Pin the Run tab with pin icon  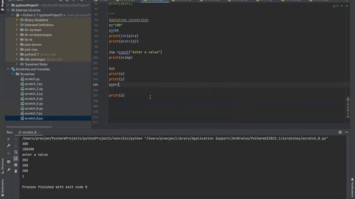click(x=9, y=170)
